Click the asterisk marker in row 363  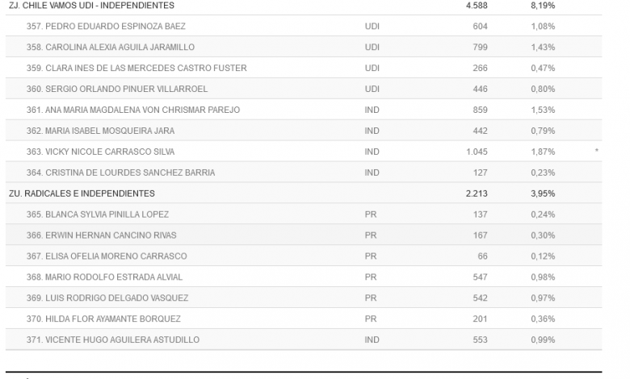click(x=596, y=152)
